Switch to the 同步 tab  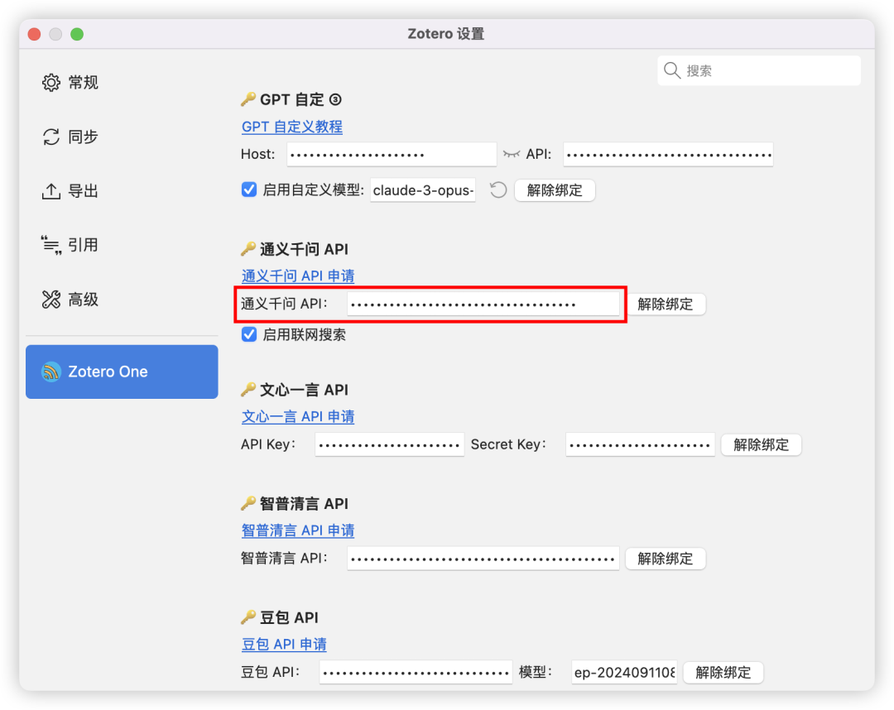(x=50, y=137)
